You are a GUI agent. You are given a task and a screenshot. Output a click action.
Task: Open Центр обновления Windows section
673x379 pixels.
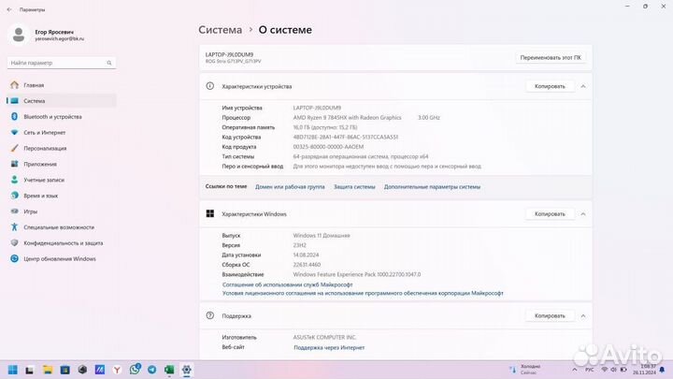tap(61, 259)
